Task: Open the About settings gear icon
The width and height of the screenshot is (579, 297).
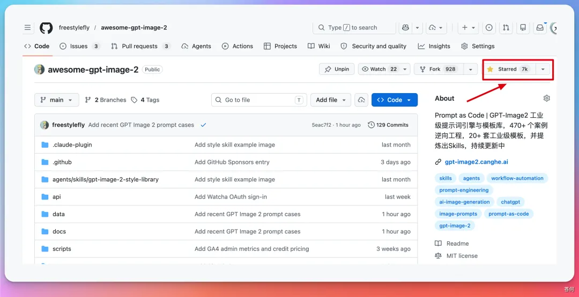Action: pos(546,98)
